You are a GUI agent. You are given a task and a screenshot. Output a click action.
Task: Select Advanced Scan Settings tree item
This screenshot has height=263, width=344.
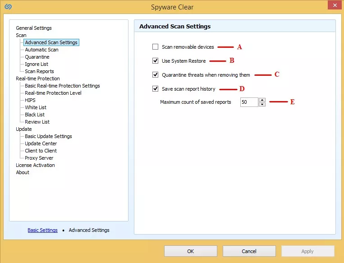click(51, 42)
